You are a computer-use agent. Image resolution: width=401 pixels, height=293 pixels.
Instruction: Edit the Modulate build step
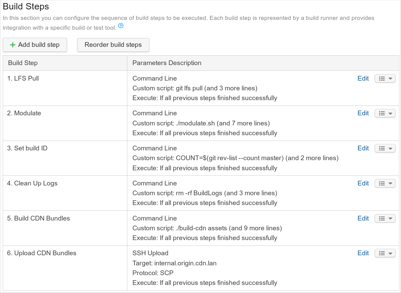click(363, 113)
